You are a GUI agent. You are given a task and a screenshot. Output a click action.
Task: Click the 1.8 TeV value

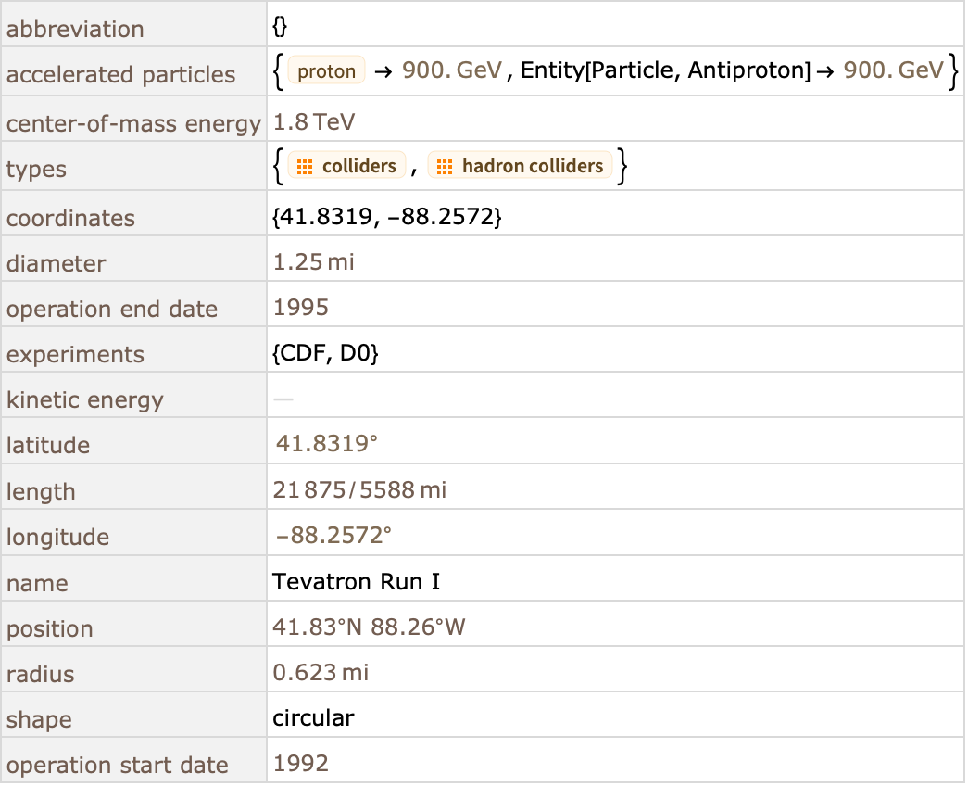tap(314, 122)
